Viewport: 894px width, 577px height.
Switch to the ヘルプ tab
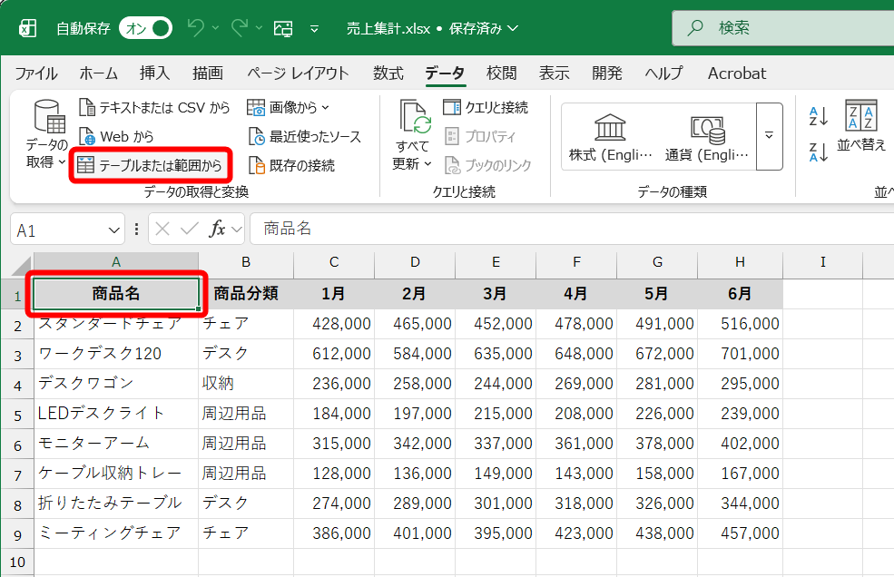pos(663,73)
